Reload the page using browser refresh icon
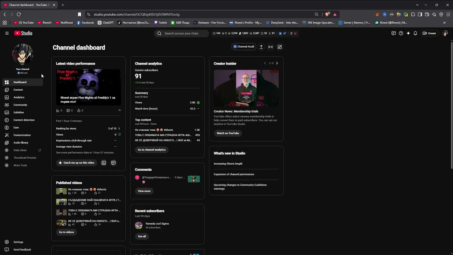The image size is (453, 255). pyautogui.click(x=19, y=15)
